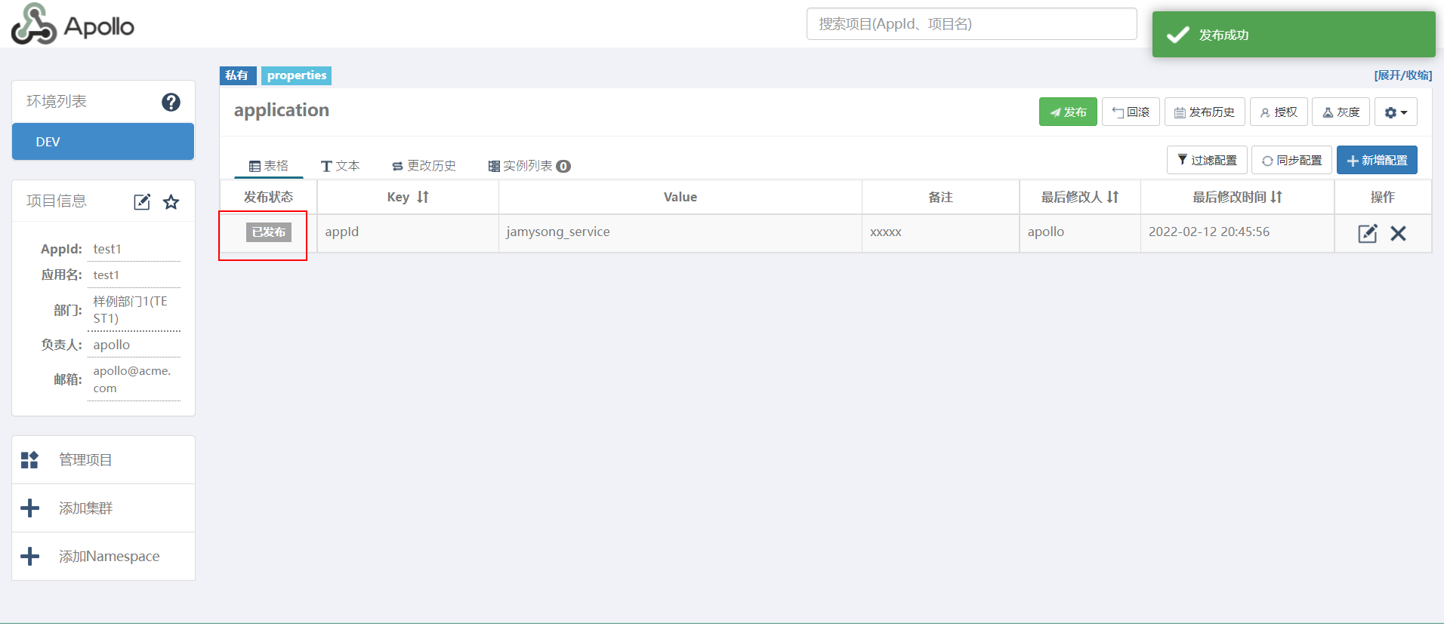Click the apollo@acme.com email value

[x=132, y=379]
